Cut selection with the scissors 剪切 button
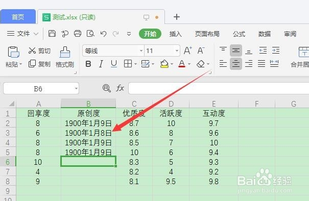This screenshot has height=201, width=309. click(x=39, y=51)
